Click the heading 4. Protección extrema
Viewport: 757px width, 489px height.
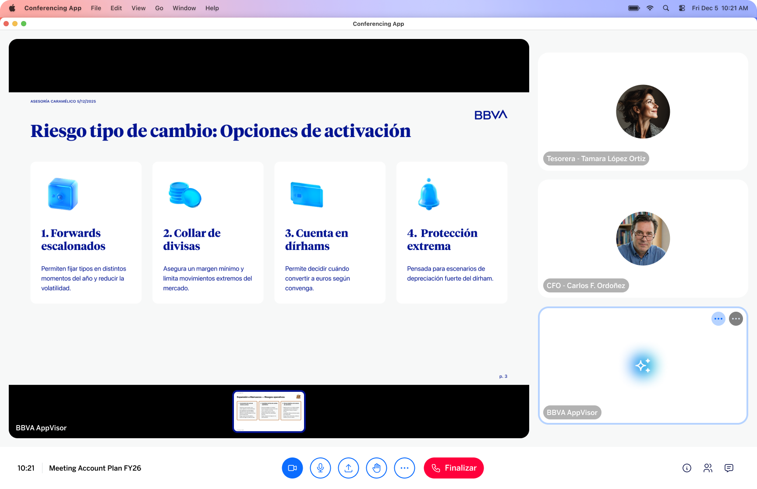click(442, 239)
